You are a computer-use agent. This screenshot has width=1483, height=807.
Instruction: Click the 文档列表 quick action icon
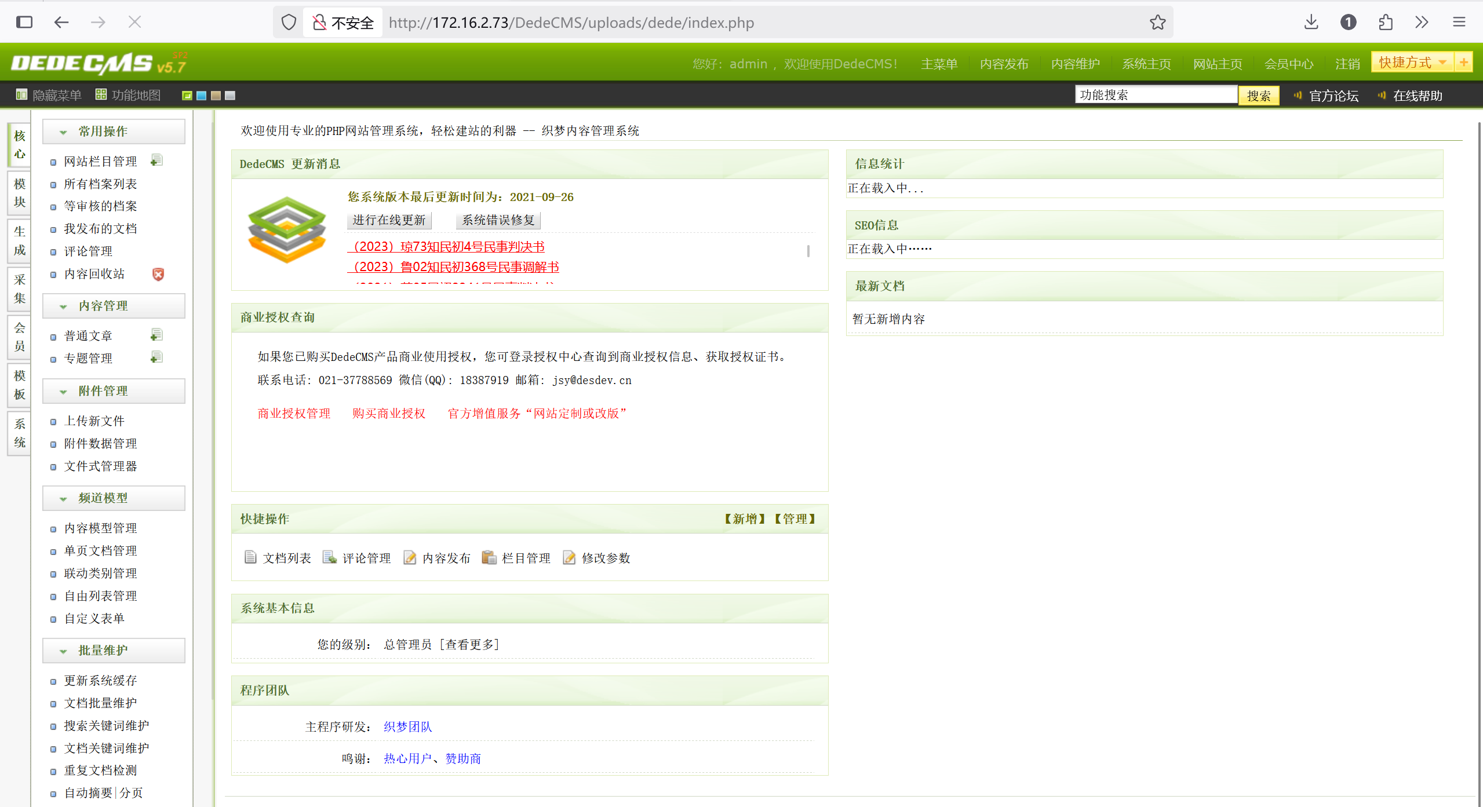[250, 557]
